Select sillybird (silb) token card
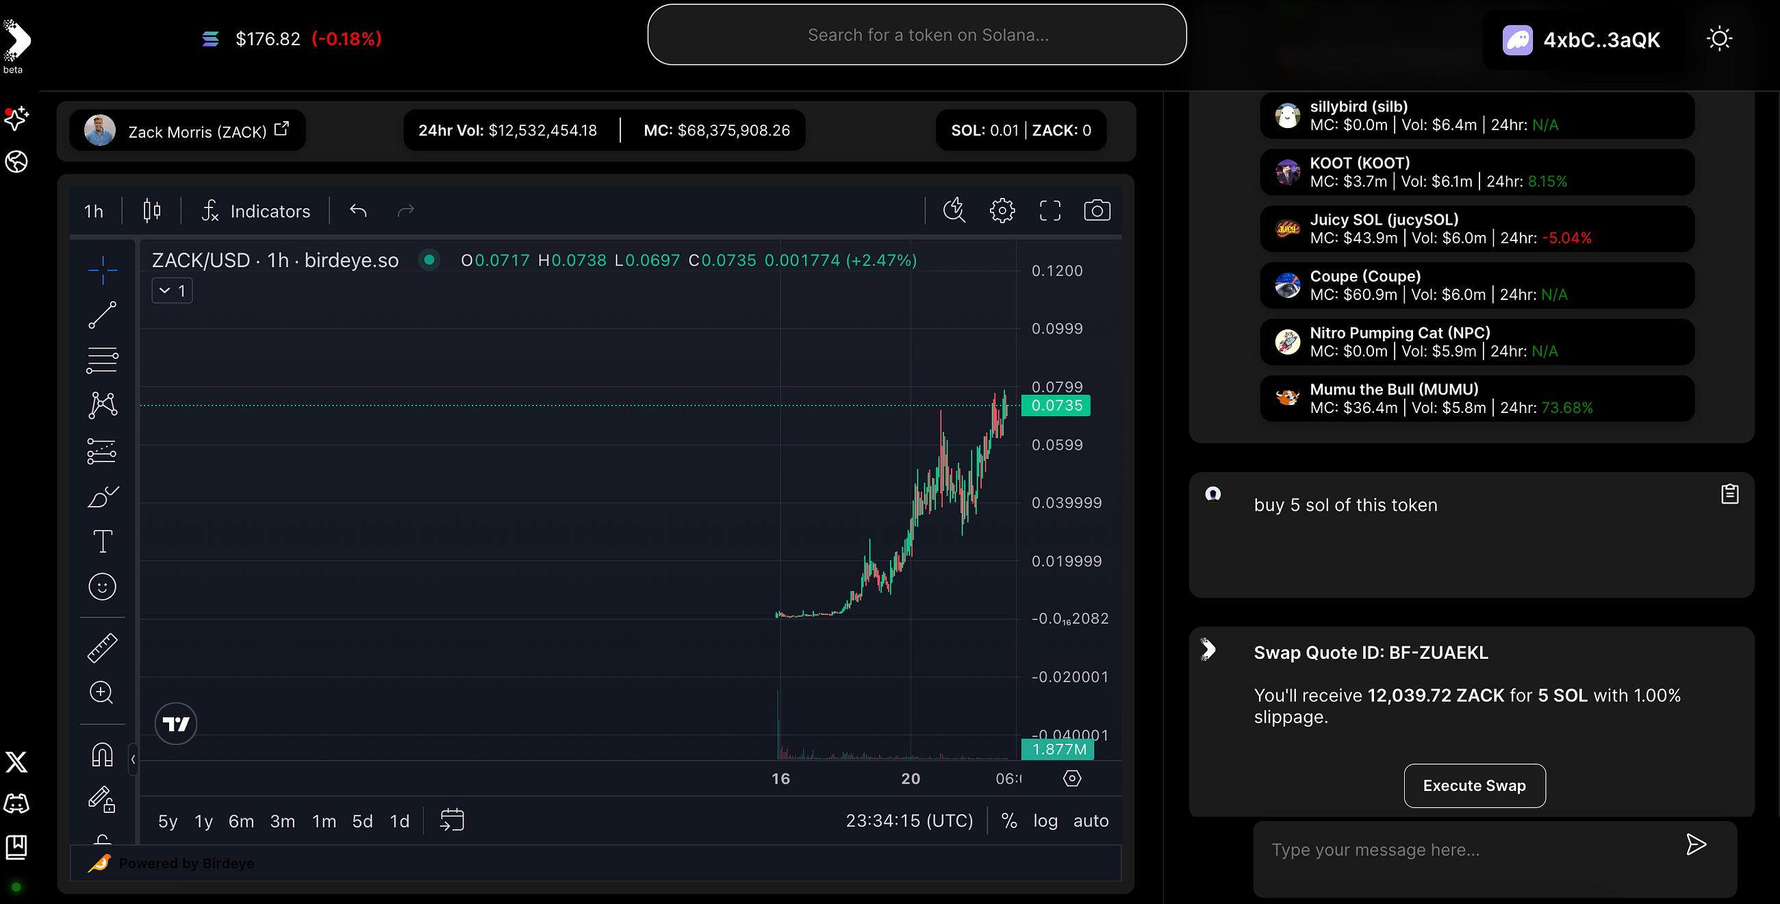Viewport: 1780px width, 904px height. [1477, 116]
